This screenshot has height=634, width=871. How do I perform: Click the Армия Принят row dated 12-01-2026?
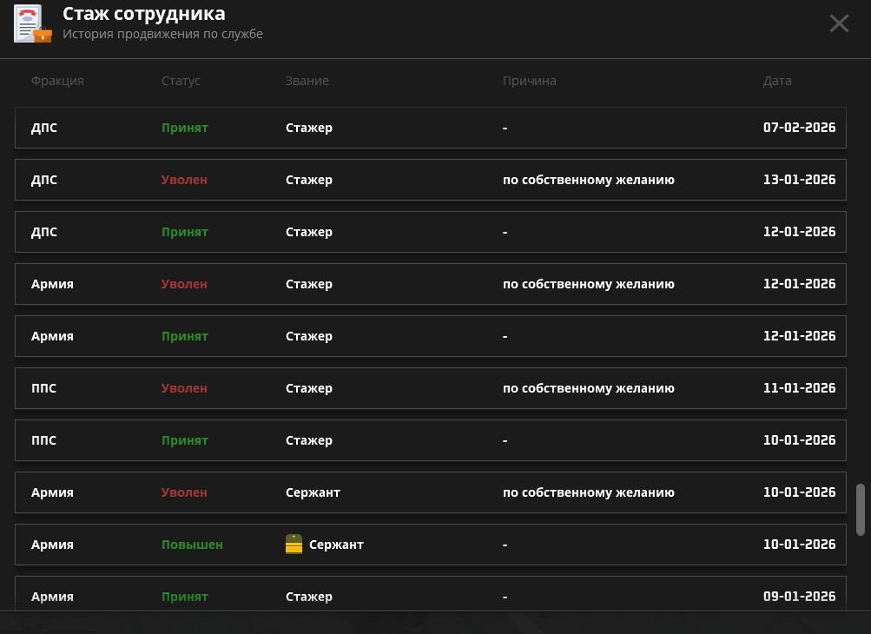click(431, 336)
